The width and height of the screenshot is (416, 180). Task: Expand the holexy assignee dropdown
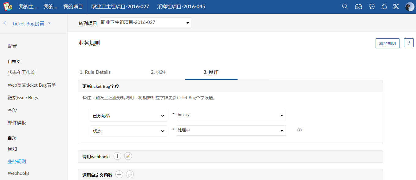[x=231, y=115]
